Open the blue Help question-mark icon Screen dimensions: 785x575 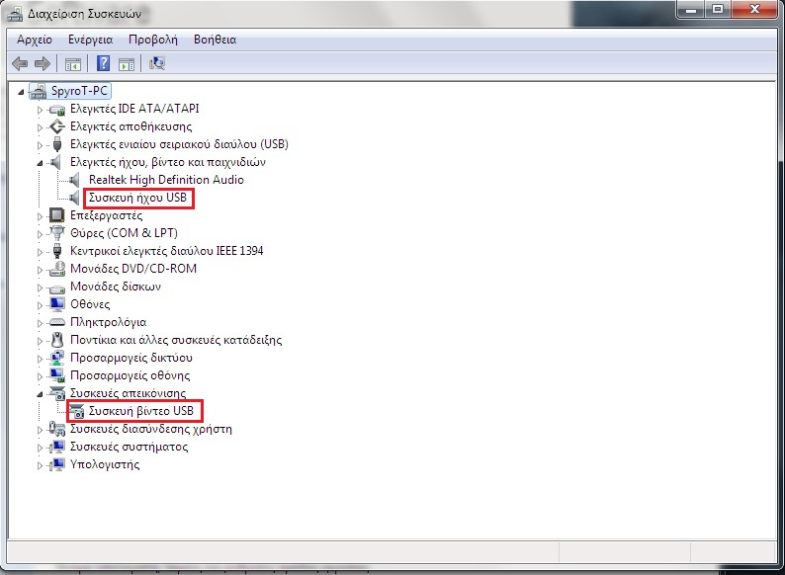(103, 63)
